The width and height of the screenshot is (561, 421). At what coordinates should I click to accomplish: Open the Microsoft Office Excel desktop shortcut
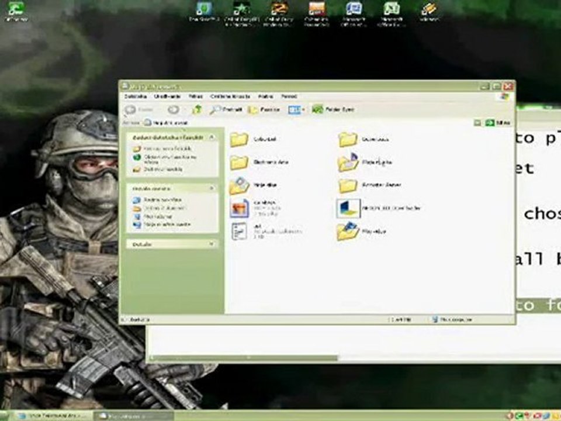coord(392,14)
